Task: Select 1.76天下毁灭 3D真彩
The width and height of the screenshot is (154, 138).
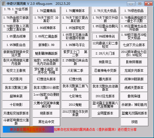Action: tap(46, 19)
